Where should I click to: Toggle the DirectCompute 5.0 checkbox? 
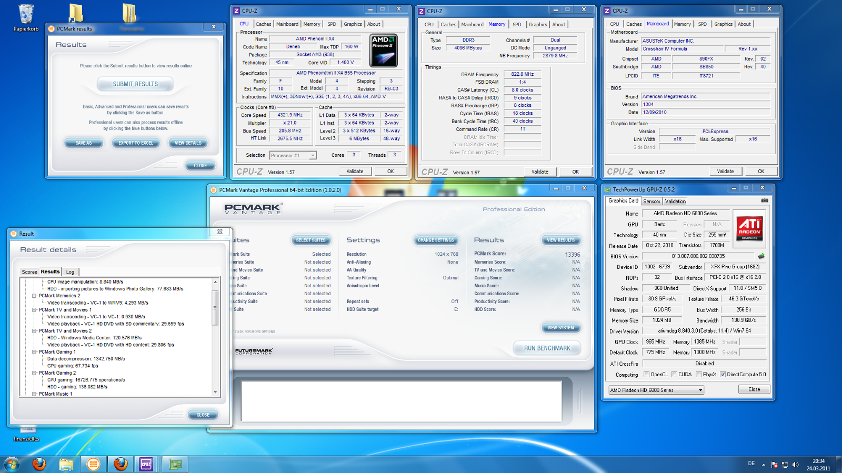coord(723,375)
